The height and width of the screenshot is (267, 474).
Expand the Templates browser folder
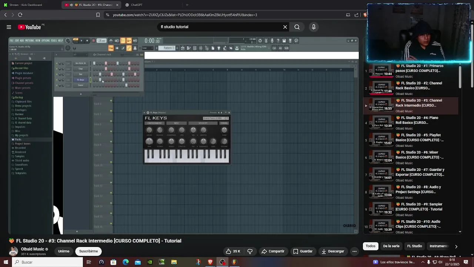click(x=19, y=173)
